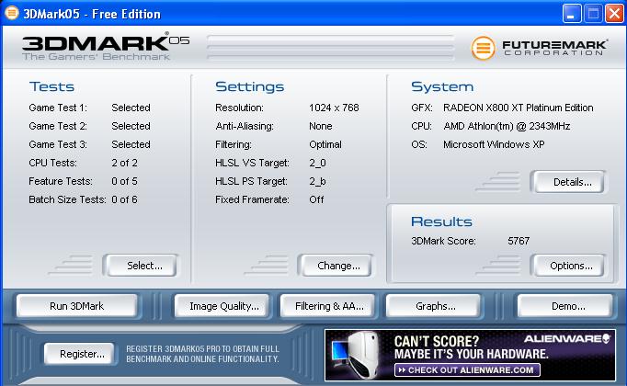Click the Anti-Aliasing value None
Viewport: 627px width, 386px height.
point(321,126)
